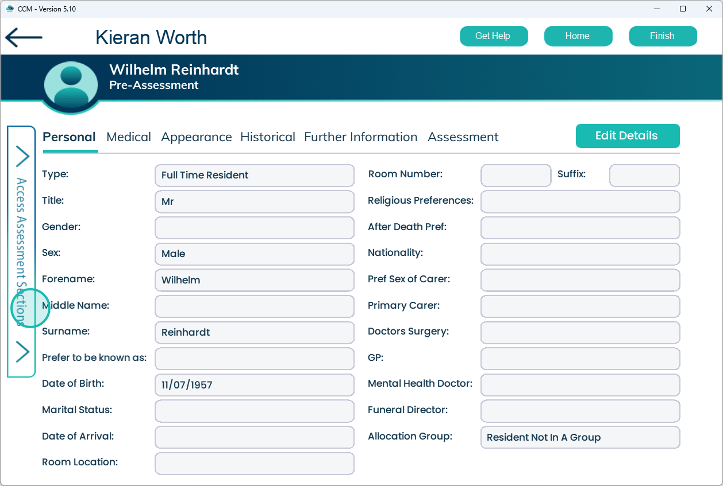Expand the lower chevron of Access Assessment Sections
Viewport: 723px width, 486px height.
click(x=22, y=352)
